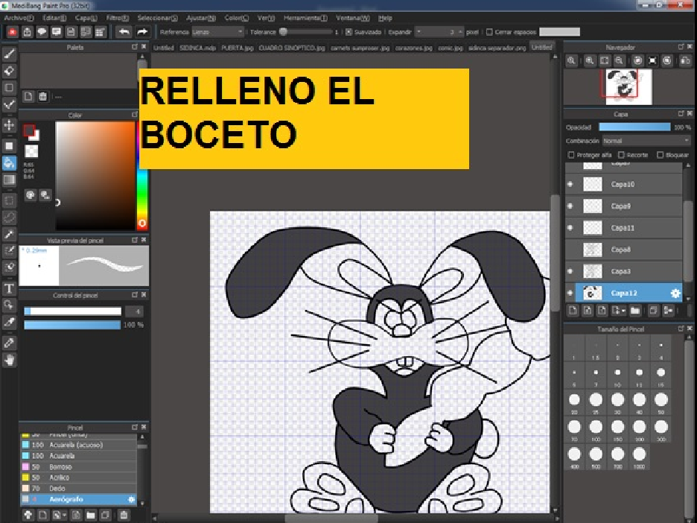Open the Expandir pixel value dropdown
Viewport: 697px width, 523px height.
(439, 32)
